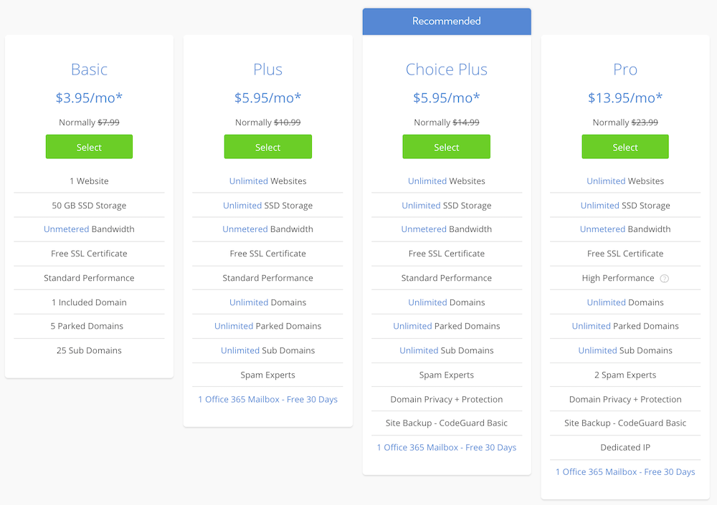Select the Plus hosting plan
The height and width of the screenshot is (505, 717).
[x=268, y=147]
